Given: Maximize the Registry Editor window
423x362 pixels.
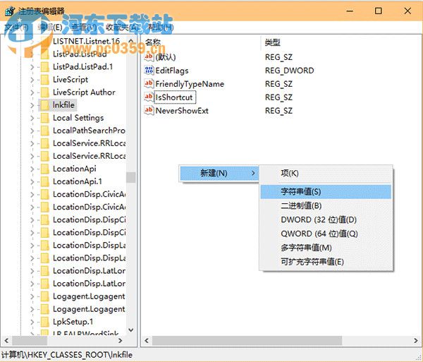Looking at the screenshot, I should click(x=378, y=11).
